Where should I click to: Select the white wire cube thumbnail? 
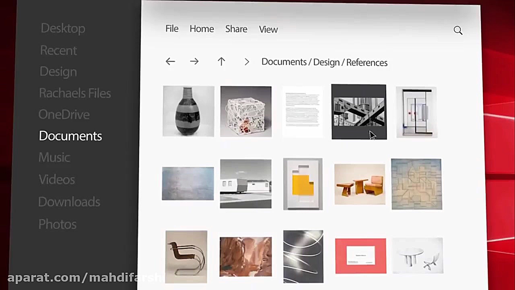pos(246,112)
